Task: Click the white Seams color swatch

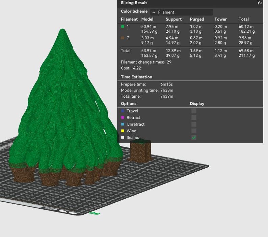Action: (123, 138)
